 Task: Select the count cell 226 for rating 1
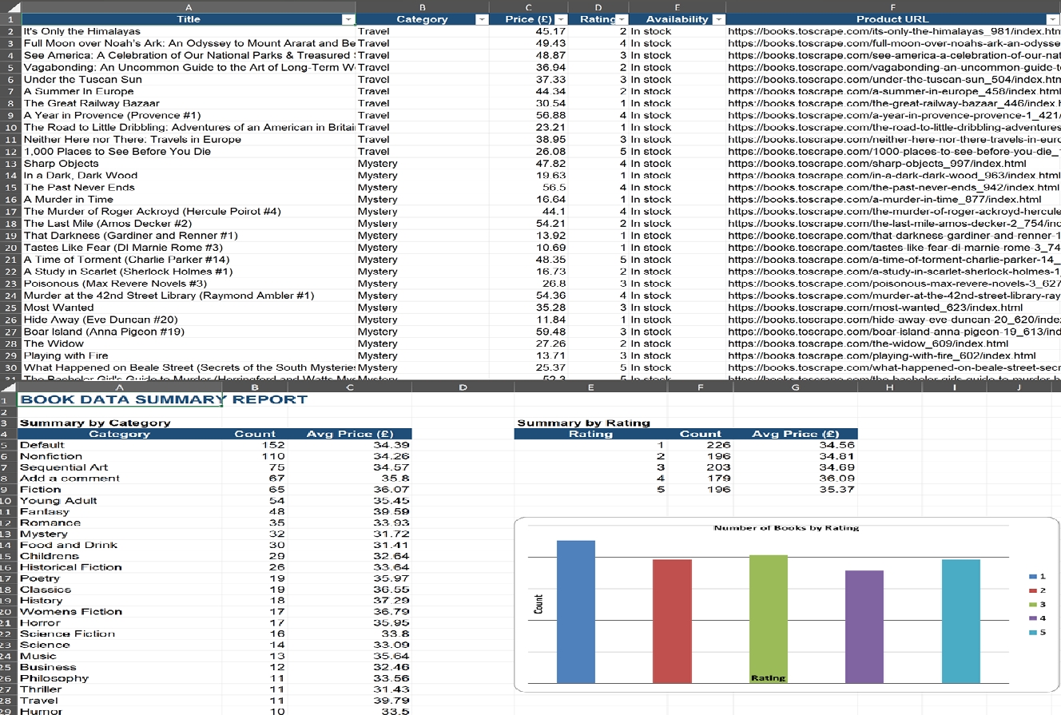[701, 445]
